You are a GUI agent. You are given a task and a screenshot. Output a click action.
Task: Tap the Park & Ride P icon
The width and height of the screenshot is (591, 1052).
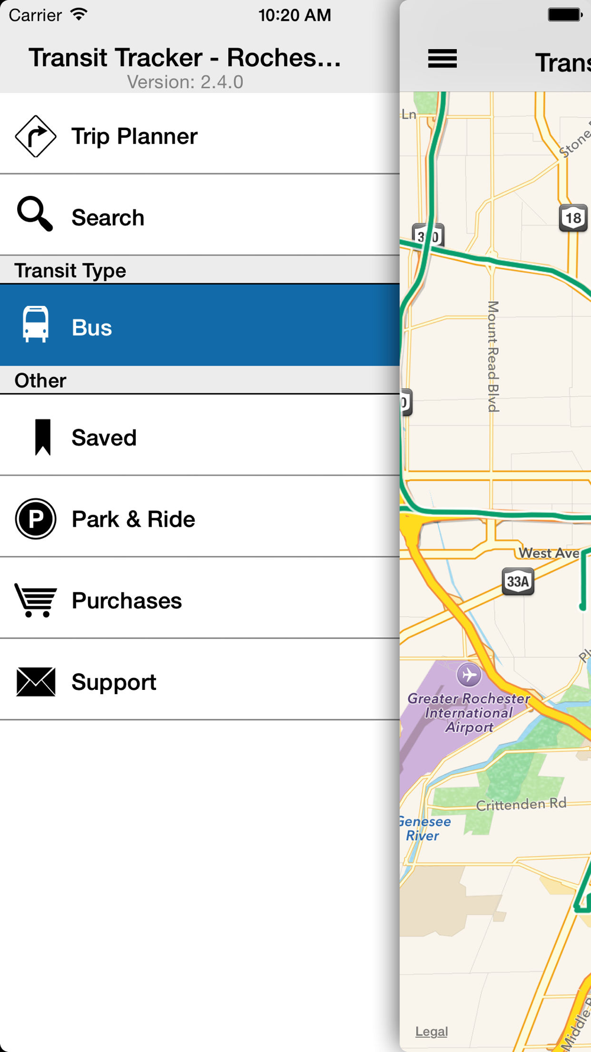(x=35, y=519)
